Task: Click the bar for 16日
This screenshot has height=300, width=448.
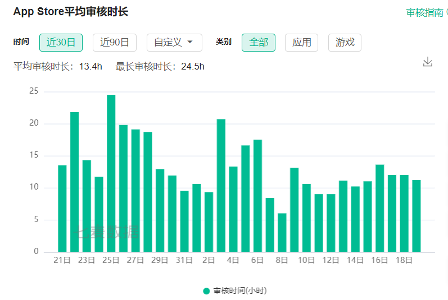Action: click(x=380, y=209)
